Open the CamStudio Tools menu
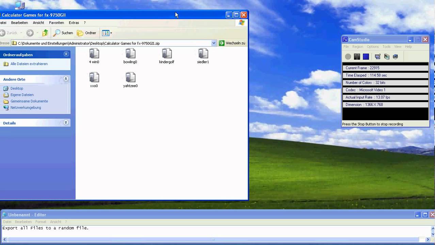Viewport: 435px width, 245px height. coord(386,47)
